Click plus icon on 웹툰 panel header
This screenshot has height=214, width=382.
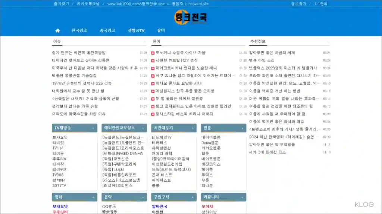[242, 128]
